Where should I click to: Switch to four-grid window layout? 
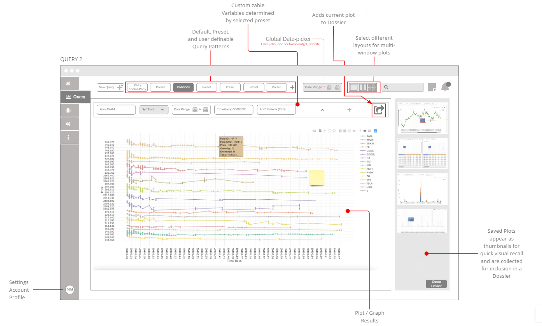[x=372, y=87]
